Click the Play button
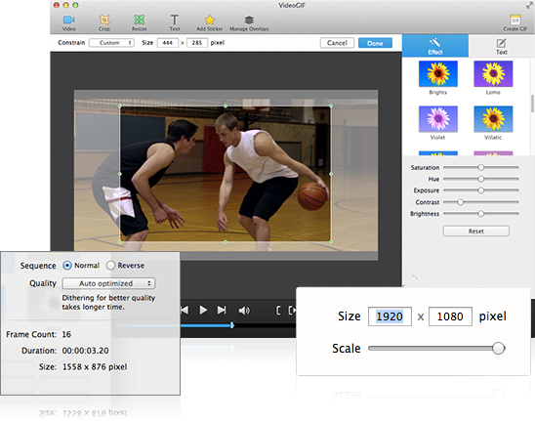This screenshot has height=421, width=535. [x=203, y=310]
